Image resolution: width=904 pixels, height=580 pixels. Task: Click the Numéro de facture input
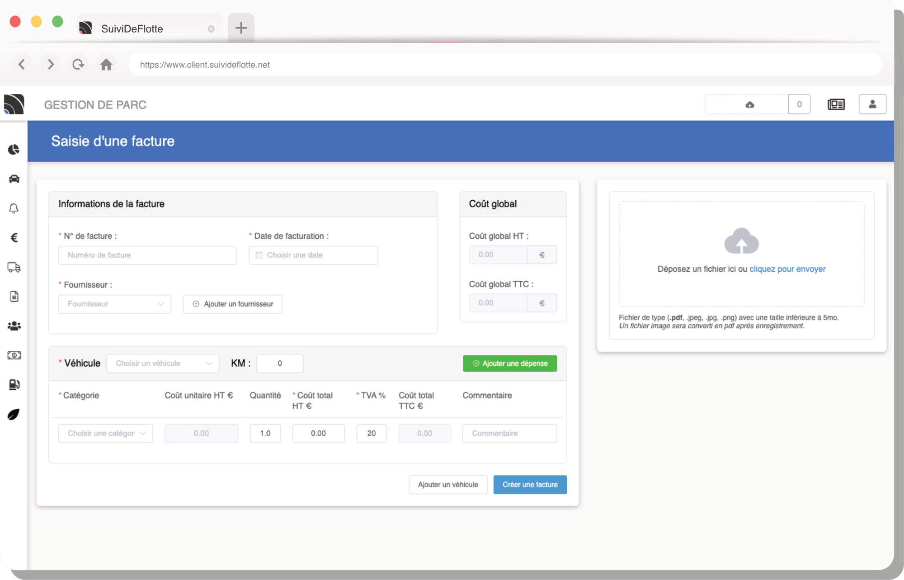coord(147,255)
